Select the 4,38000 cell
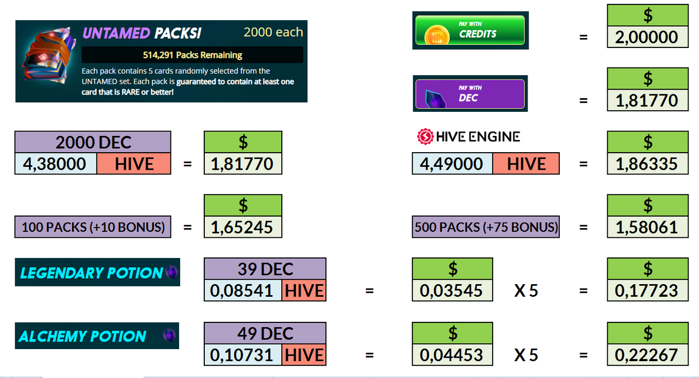This screenshot has height=378, width=699. pos(56,164)
